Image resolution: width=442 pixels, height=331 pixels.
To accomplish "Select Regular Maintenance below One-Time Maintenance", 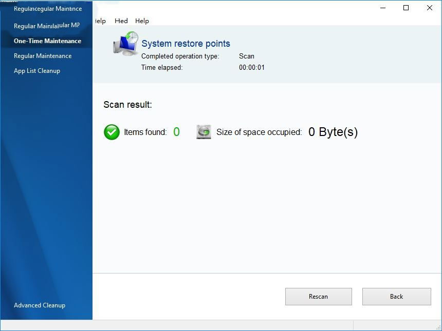I will click(x=43, y=56).
